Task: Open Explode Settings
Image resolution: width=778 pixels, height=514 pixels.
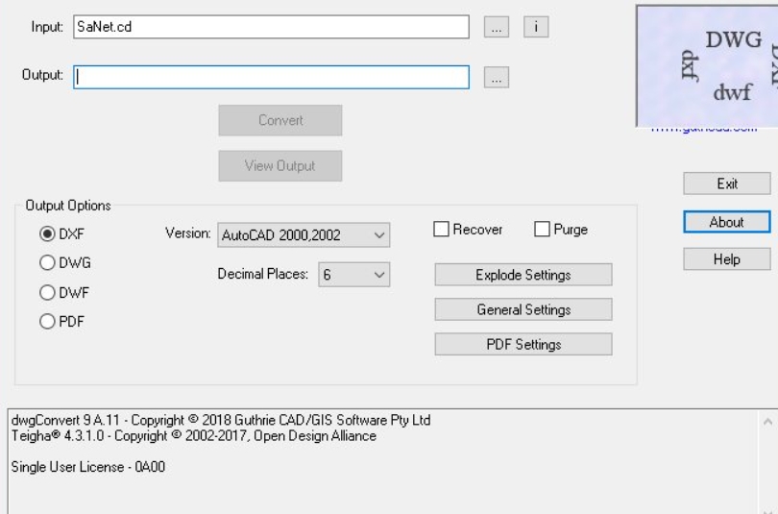Action: (523, 275)
